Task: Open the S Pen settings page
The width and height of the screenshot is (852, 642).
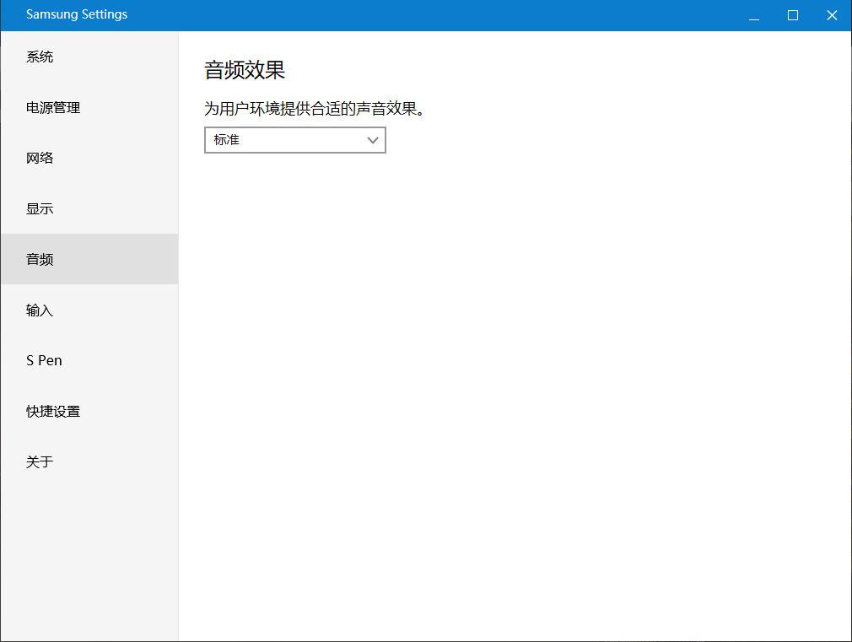Action: coord(43,360)
